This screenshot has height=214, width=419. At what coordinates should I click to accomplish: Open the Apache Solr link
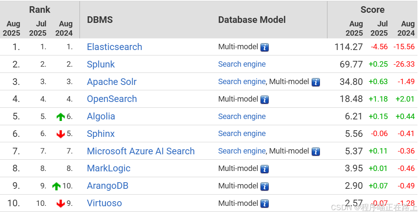112,82
